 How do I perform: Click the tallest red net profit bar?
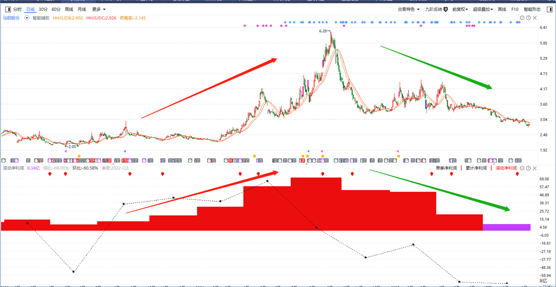[316, 204]
